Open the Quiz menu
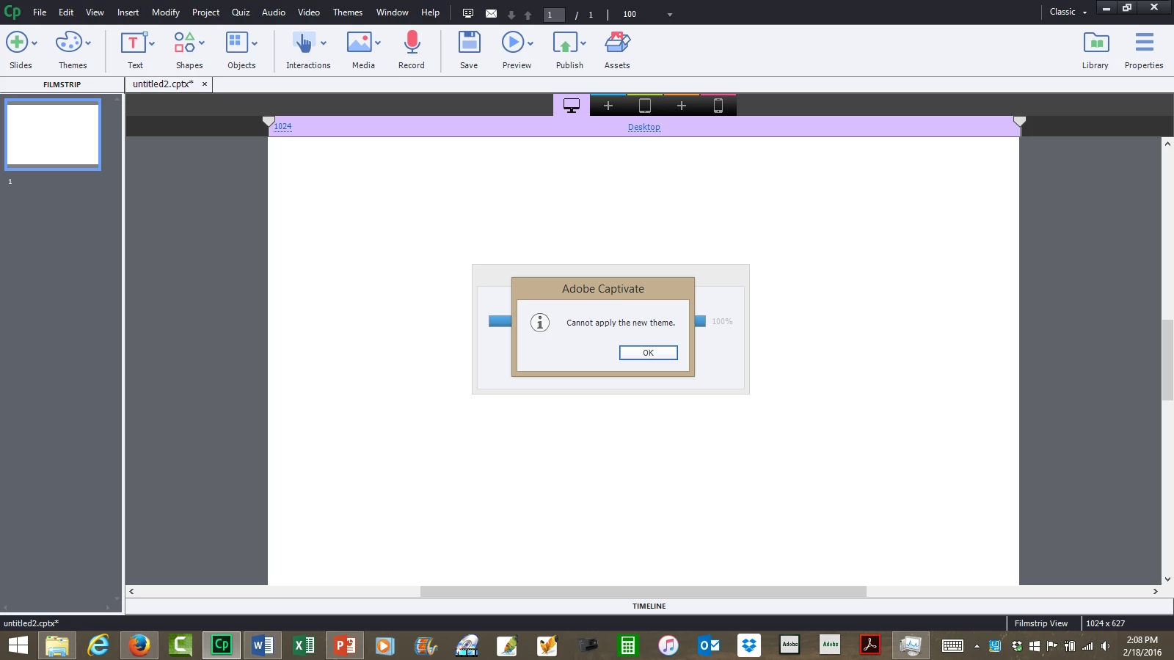 point(241,12)
